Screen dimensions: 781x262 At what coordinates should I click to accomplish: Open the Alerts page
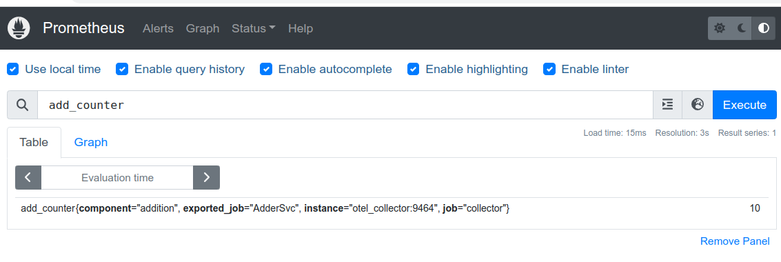click(158, 28)
